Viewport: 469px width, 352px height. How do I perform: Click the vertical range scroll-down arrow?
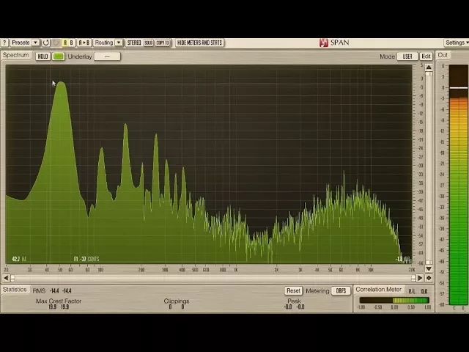pyautogui.click(x=429, y=269)
